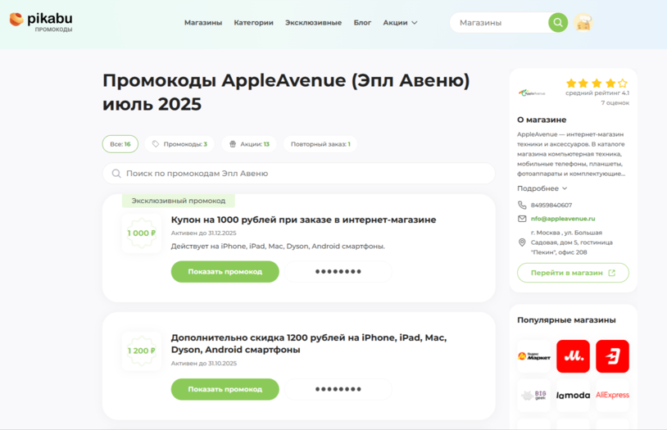The height and width of the screenshot is (430, 667).
Task: Click the phone icon beside 84959840607
Action: pyautogui.click(x=522, y=205)
